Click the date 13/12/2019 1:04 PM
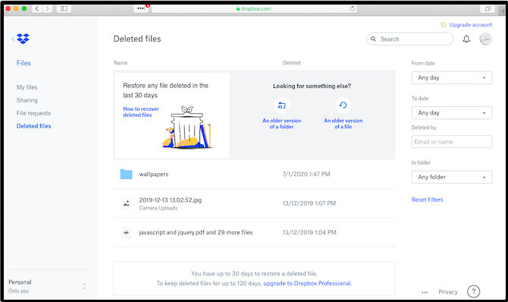Screen dimensions: 508x302 [x=309, y=233]
